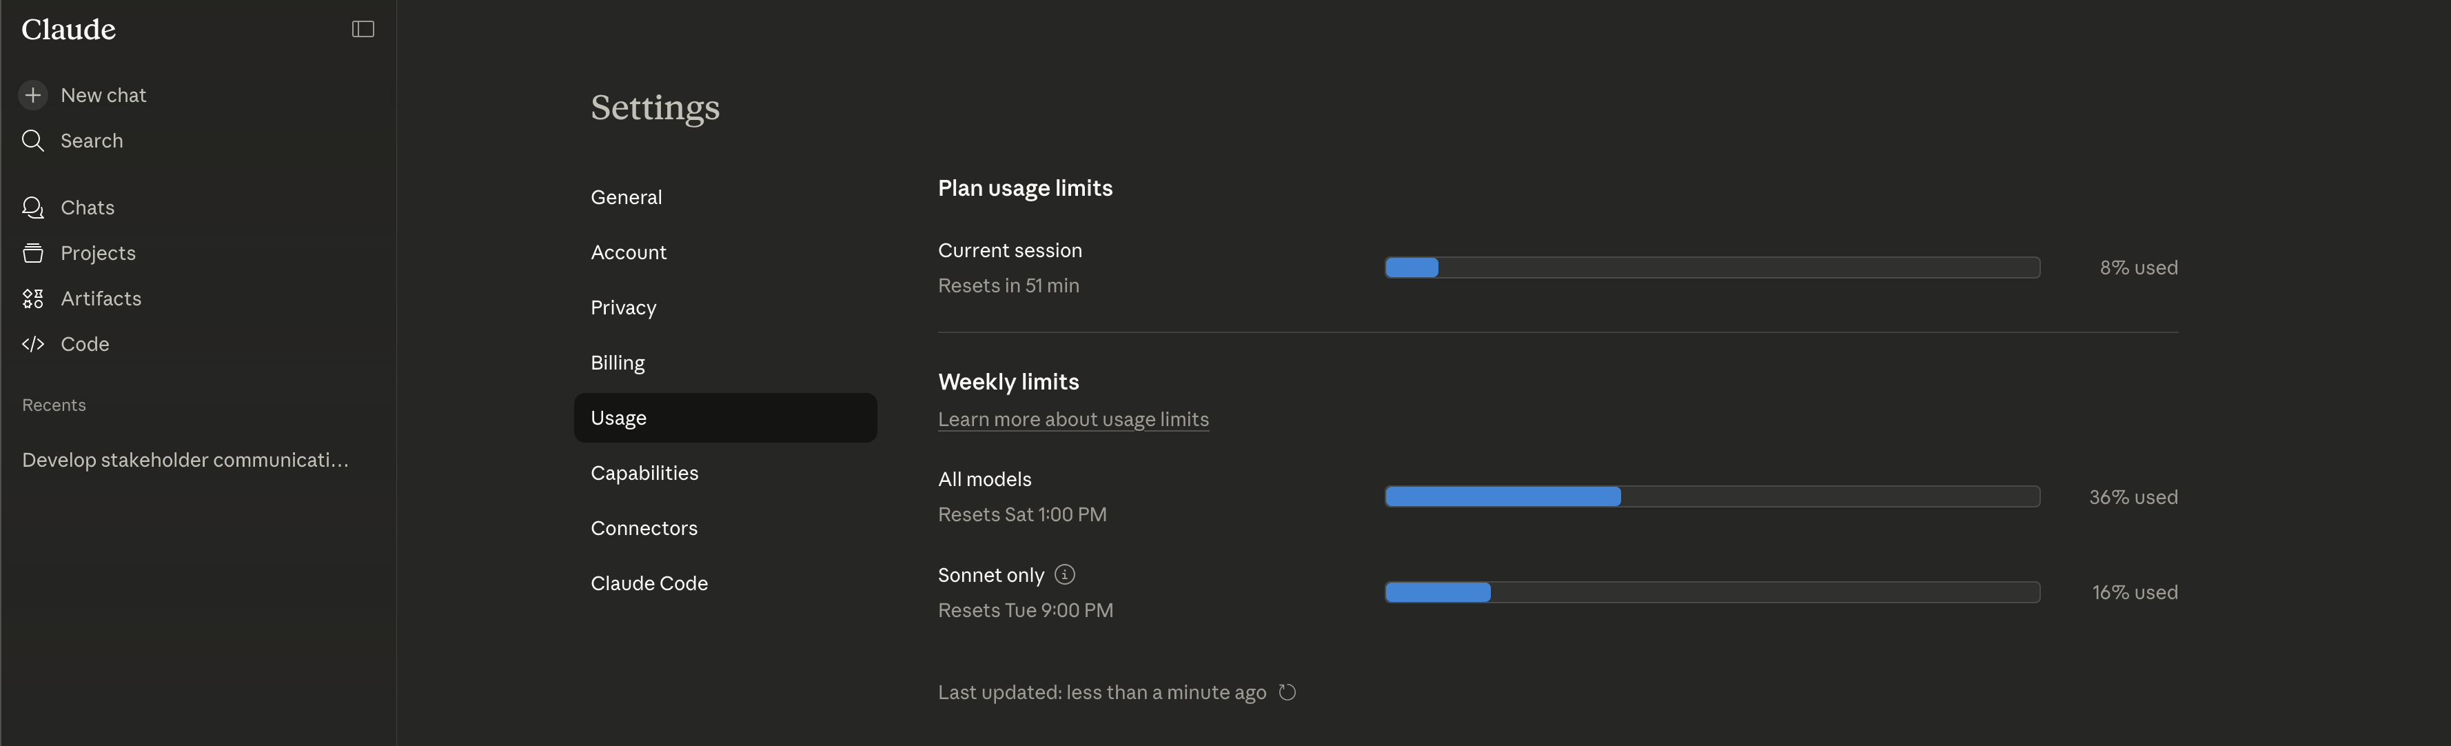Viewport: 2451px width, 746px height.
Task: Collapse the sidebar panel
Action: pos(363,28)
